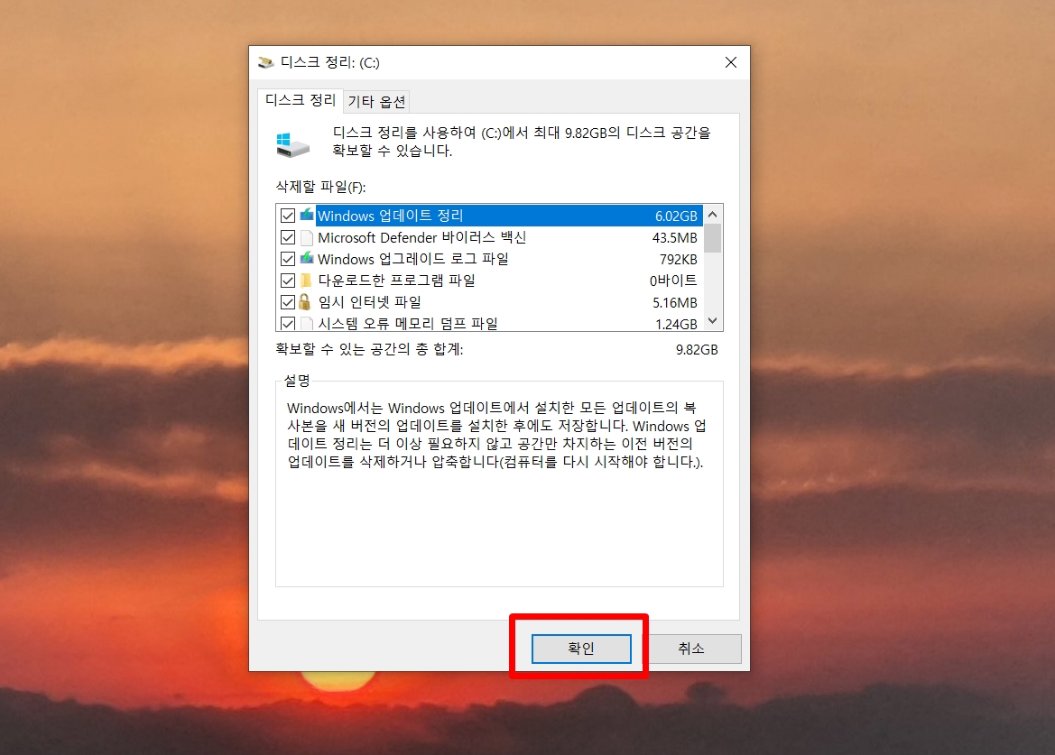Click the 시스템 오류 메모리 덤프 file icon
This screenshot has width=1055, height=755.
point(307,324)
